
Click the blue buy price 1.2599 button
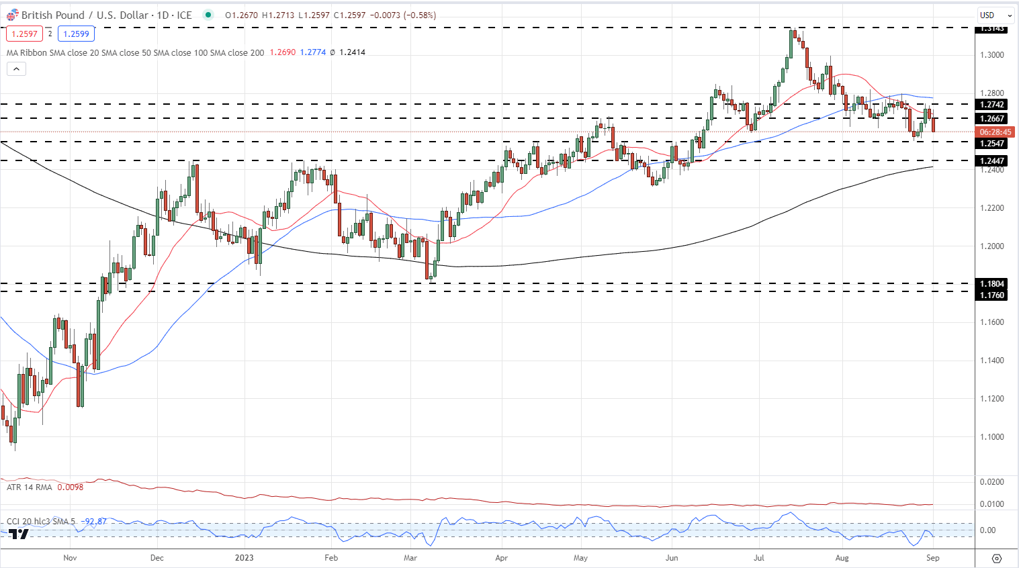click(76, 34)
